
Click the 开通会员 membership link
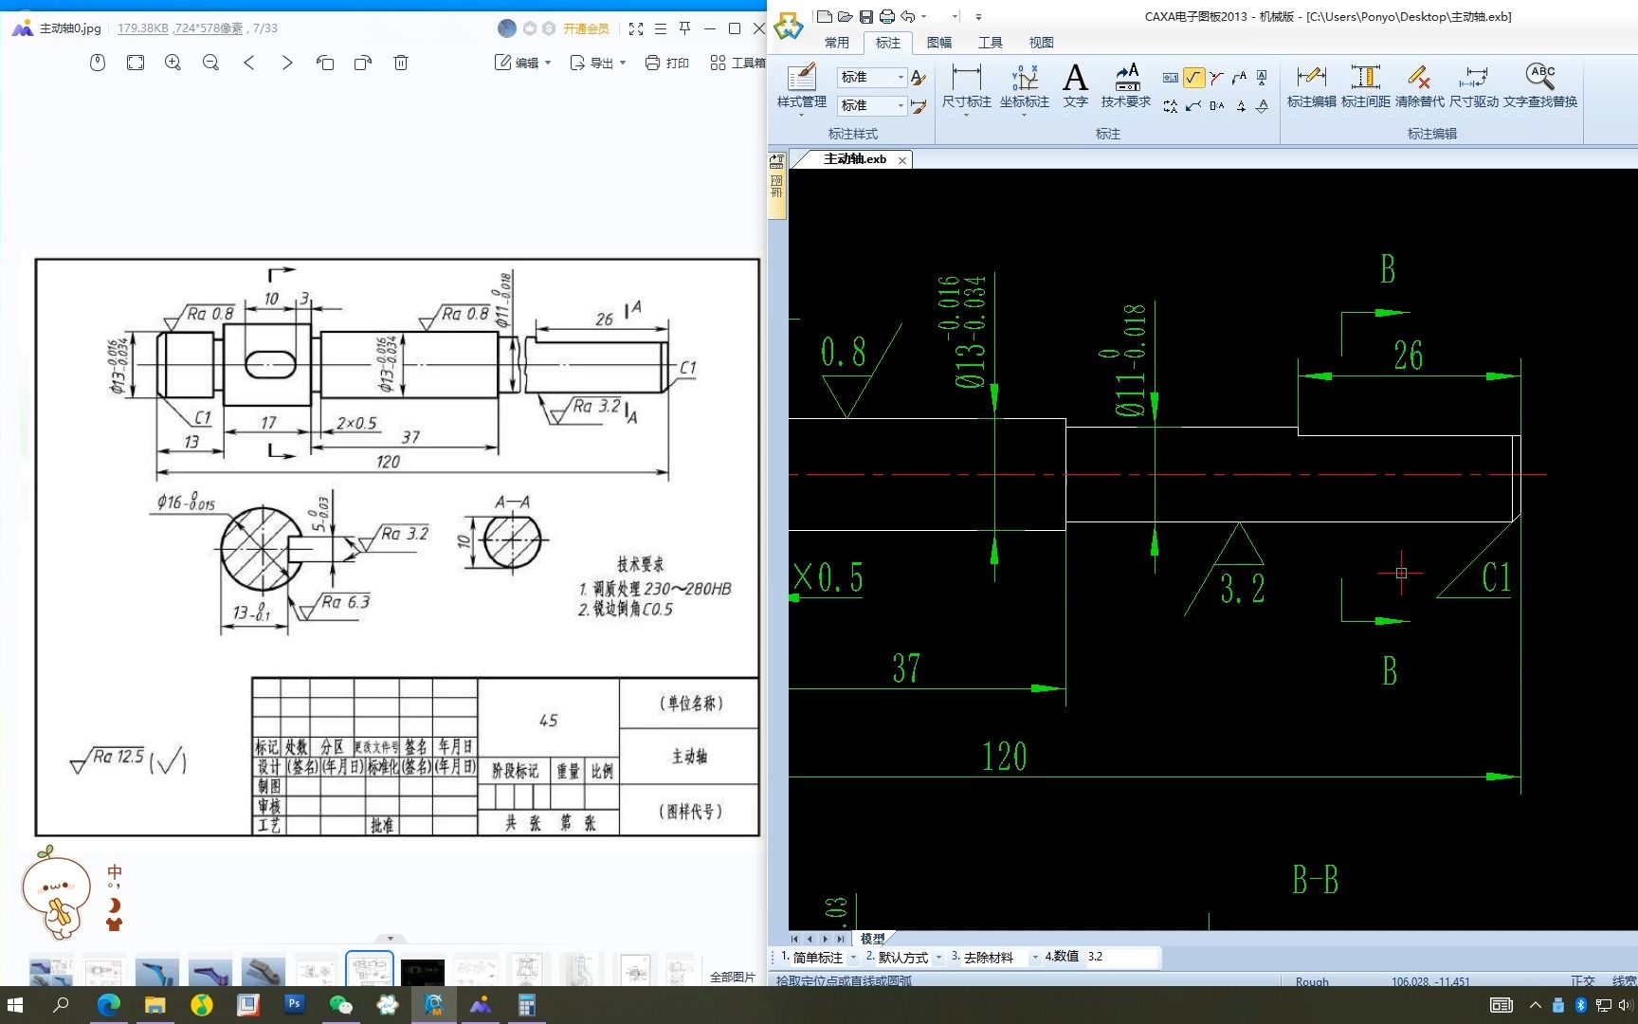(x=587, y=28)
